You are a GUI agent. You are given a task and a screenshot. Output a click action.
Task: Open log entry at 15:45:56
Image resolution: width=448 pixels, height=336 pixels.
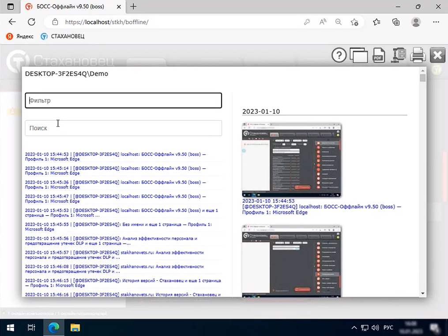(x=111, y=241)
